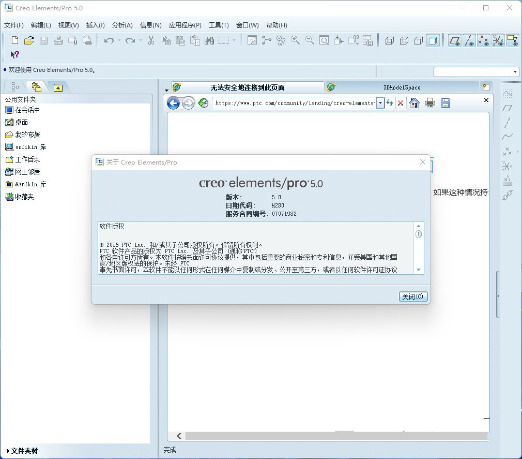Image resolution: width=522 pixels, height=459 pixels.
Task: Open the selection filter dropdown
Action: 515,71
